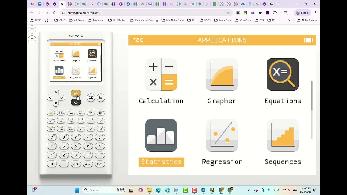Viewport: 347px width, 195px height.
Task: Click the calculator toolbox key
Action: tap(91, 113)
